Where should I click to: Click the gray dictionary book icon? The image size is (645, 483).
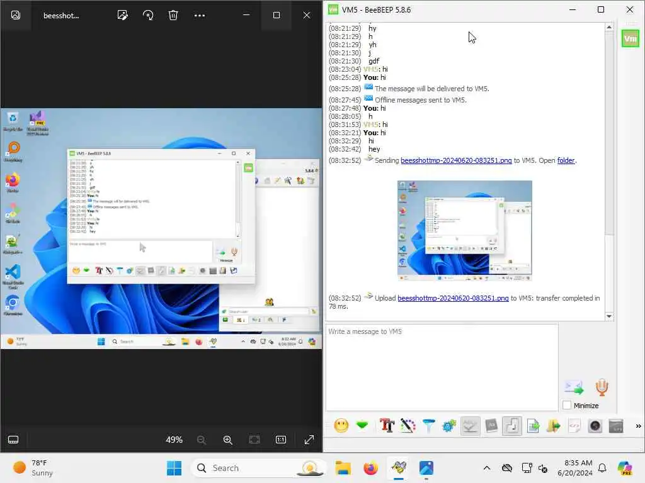[491, 426]
